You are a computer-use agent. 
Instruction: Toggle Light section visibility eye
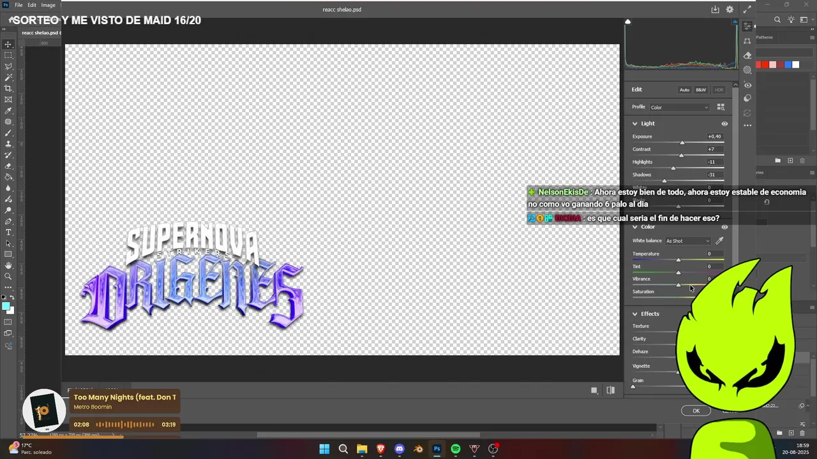(x=724, y=124)
